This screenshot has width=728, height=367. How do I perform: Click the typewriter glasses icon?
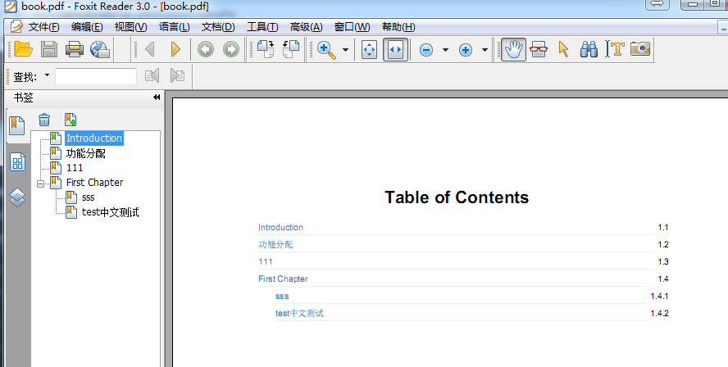pos(539,49)
